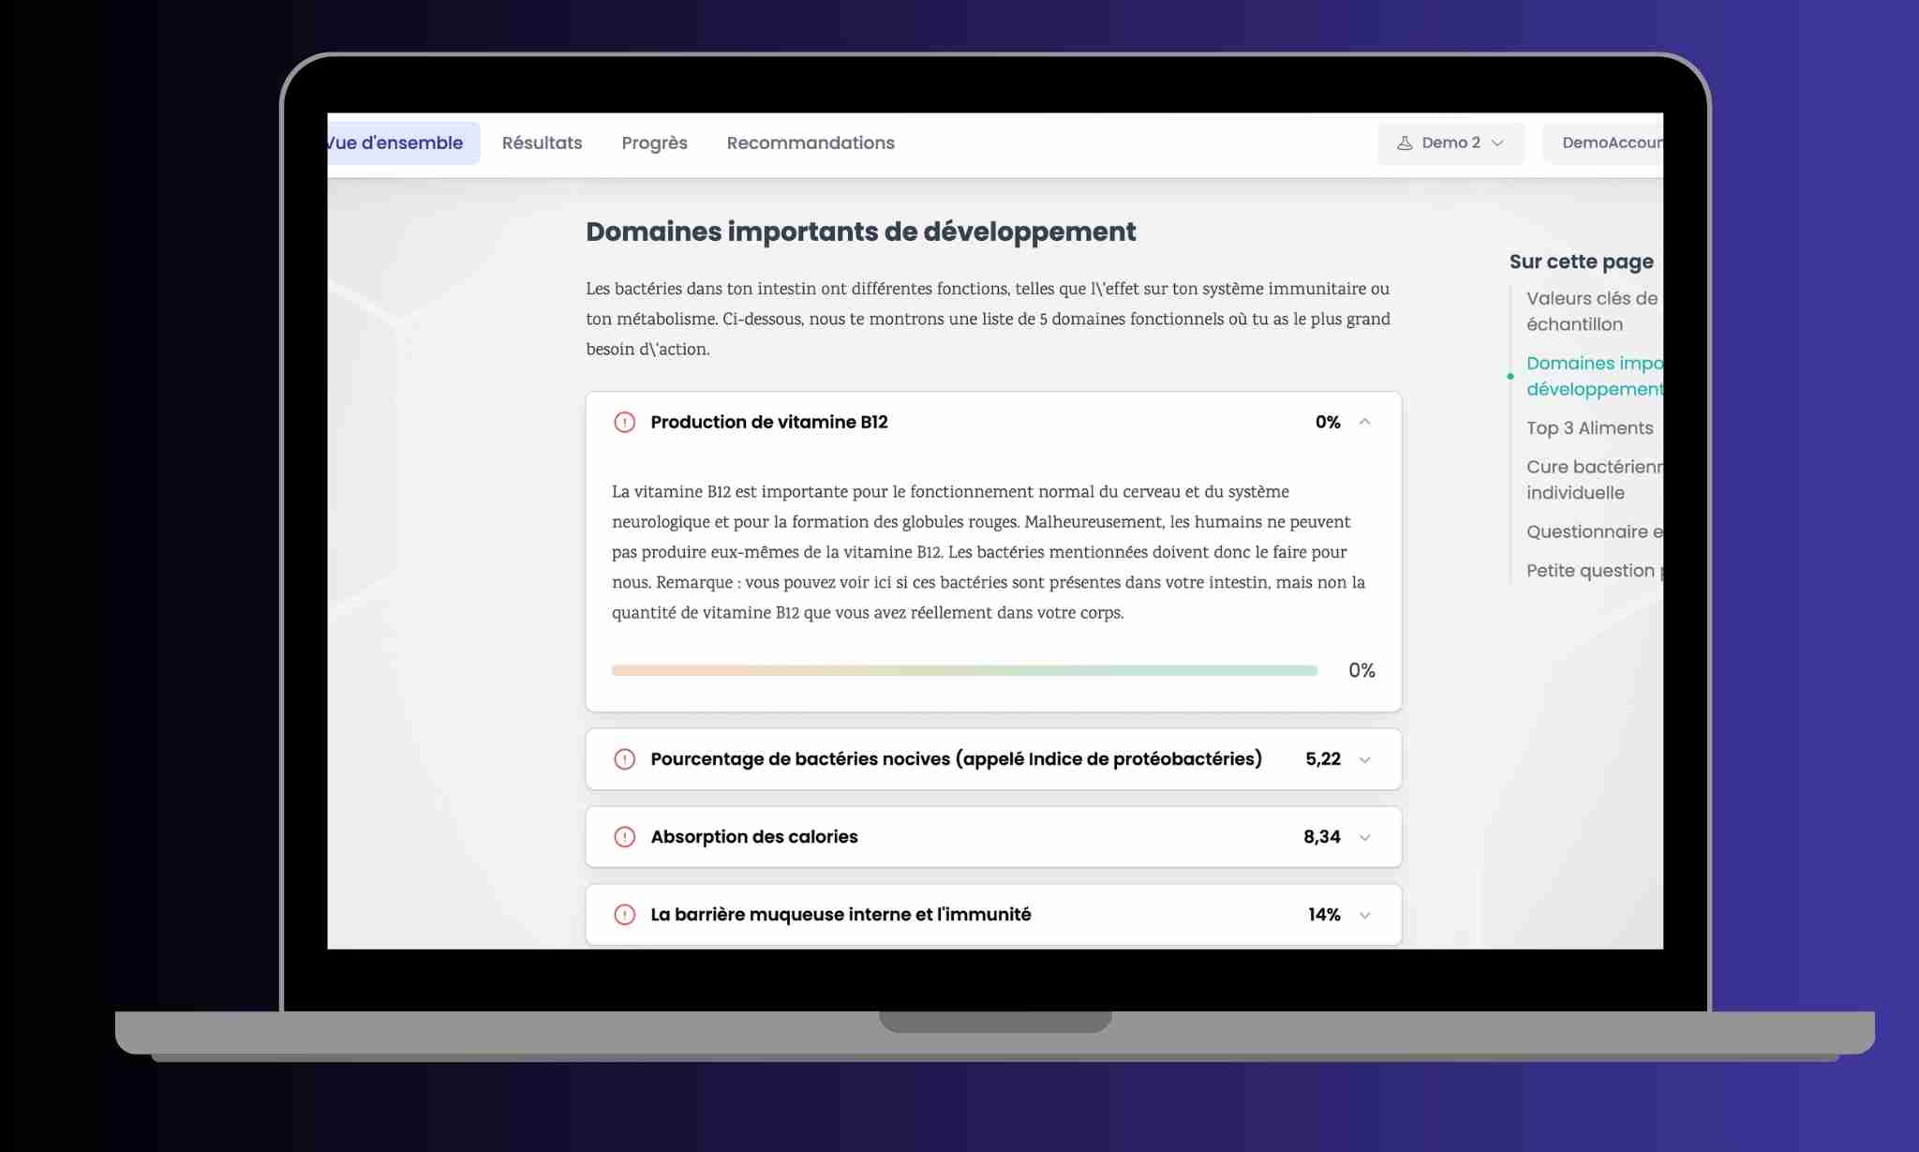
Task: Open the Questionnaire link in sidebar
Action: coord(1595,532)
